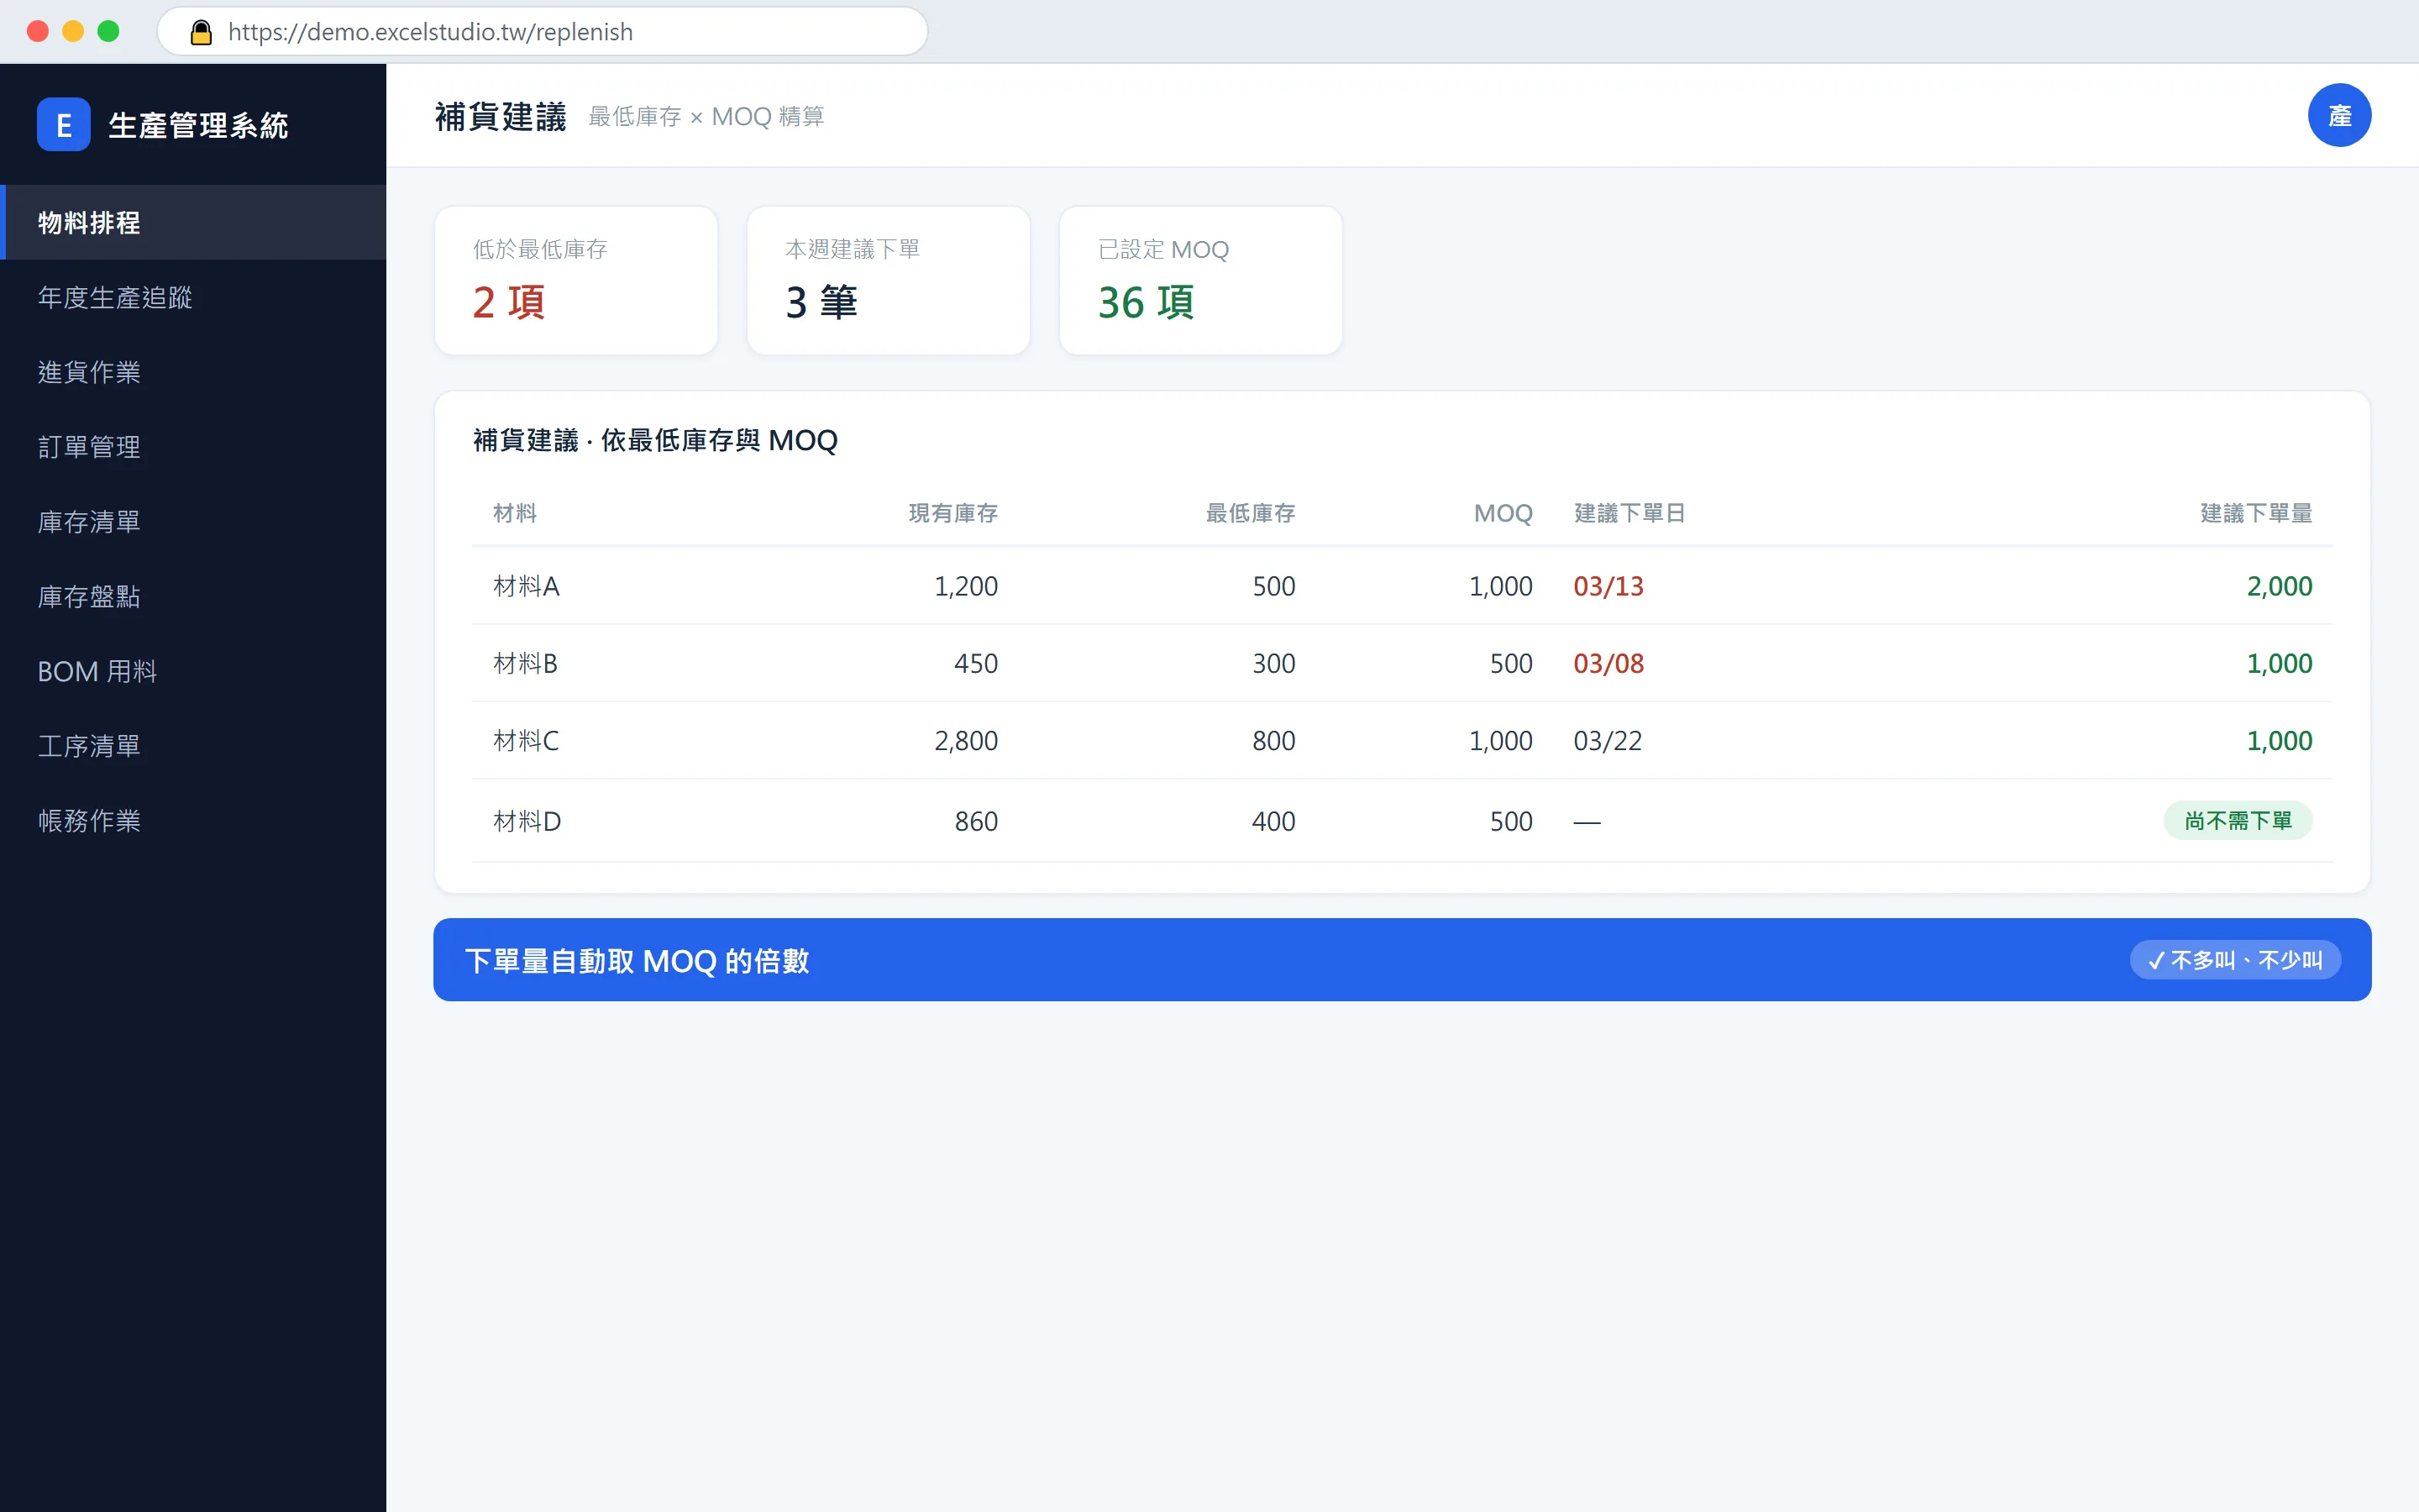Click the 低於最低庫存 2 項 card
The height and width of the screenshot is (1512, 2419).
[575, 280]
